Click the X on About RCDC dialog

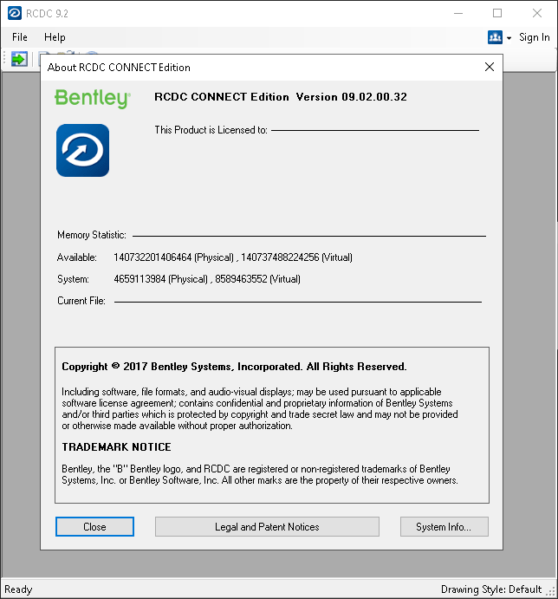490,68
